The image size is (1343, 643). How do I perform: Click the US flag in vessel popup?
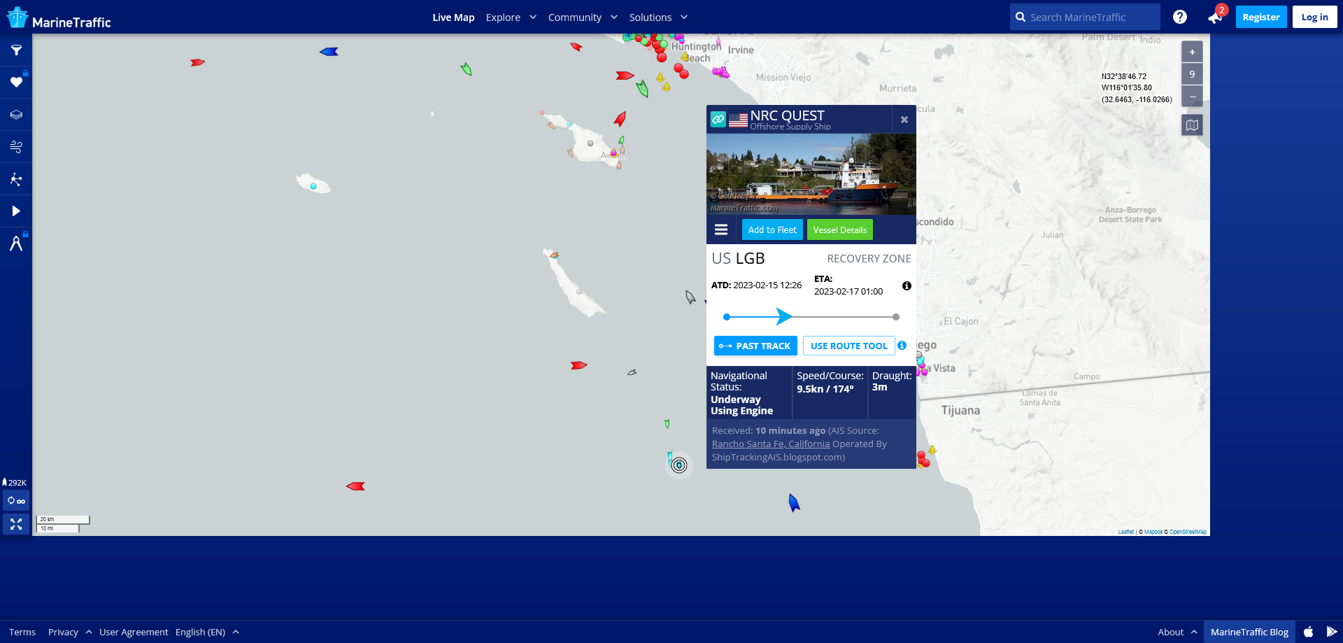[738, 120]
